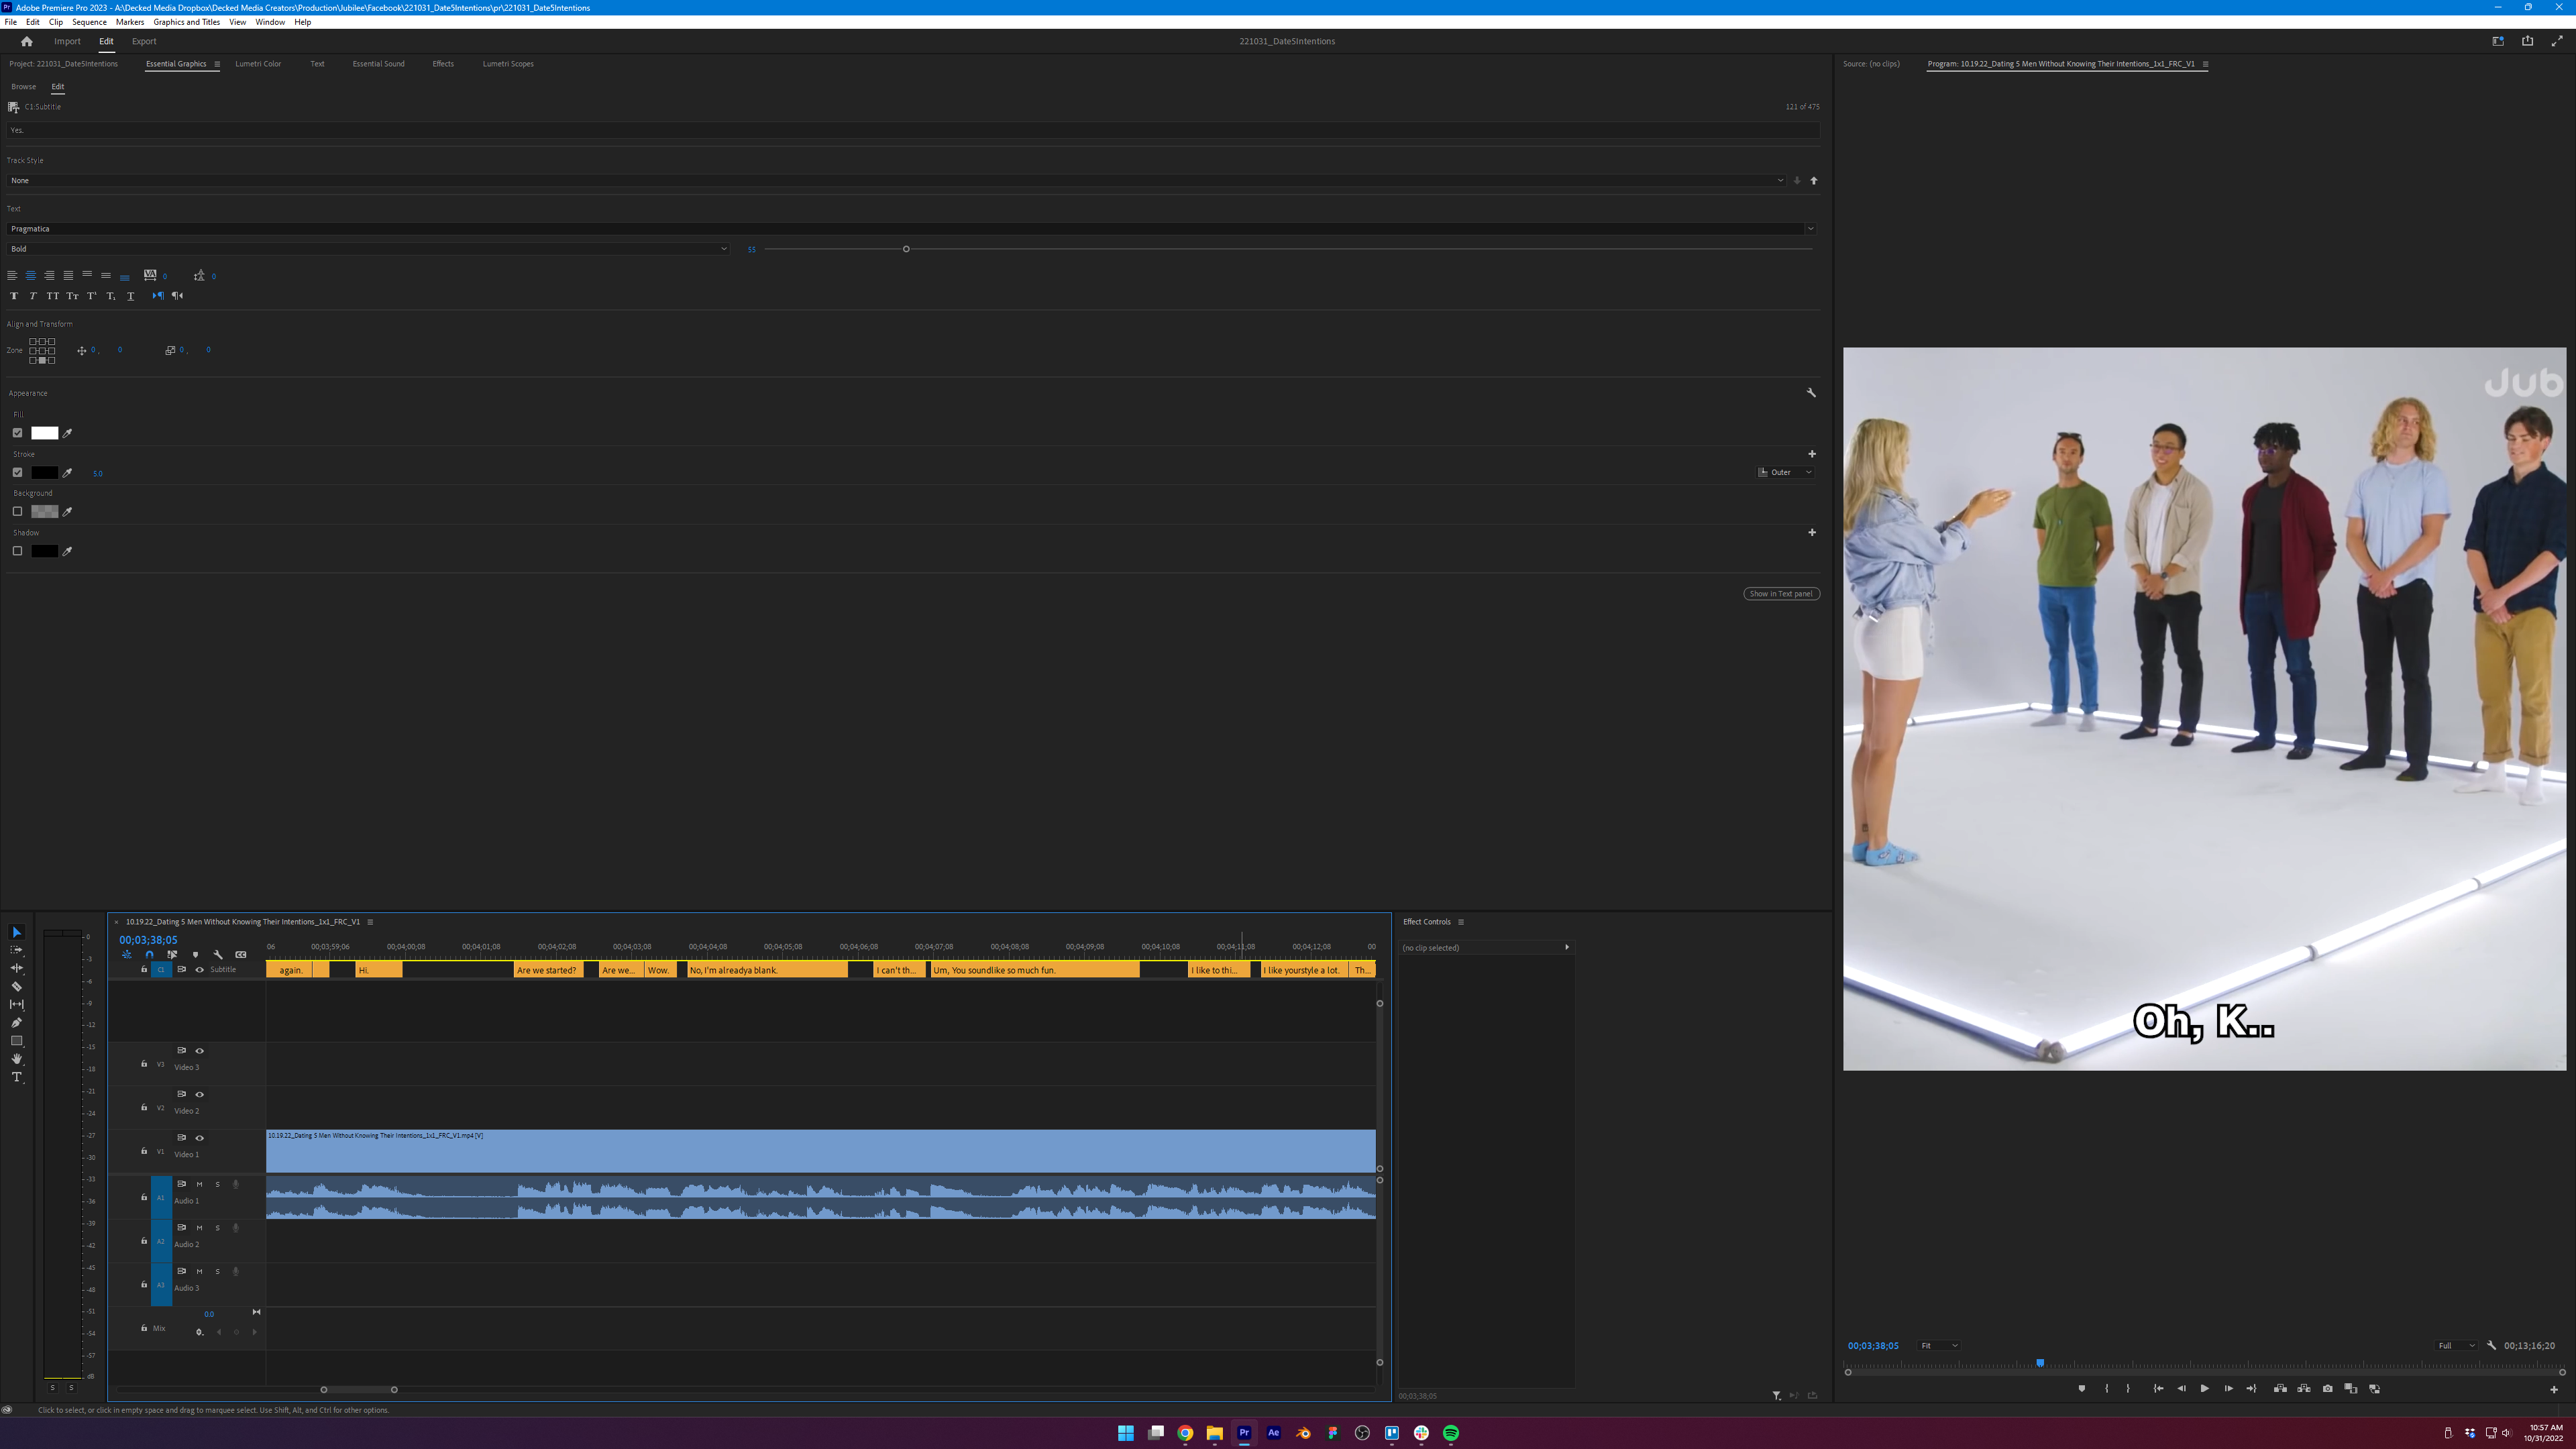Toggle Video 3 track output eye
Image resolution: width=2576 pixels, height=1449 pixels.
coord(199,1051)
